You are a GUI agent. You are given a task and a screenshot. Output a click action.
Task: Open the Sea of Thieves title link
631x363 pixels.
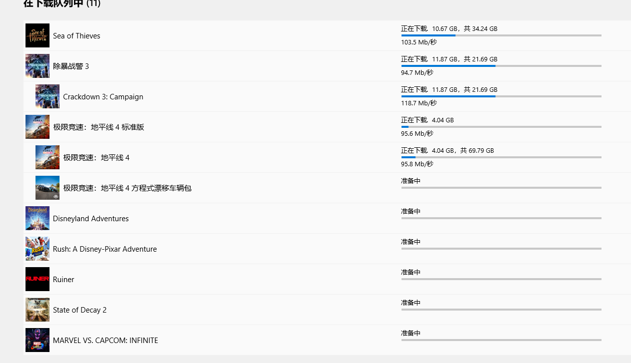(76, 35)
